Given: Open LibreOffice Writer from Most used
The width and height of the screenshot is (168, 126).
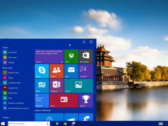Looking at the screenshot, I should 12,83.
